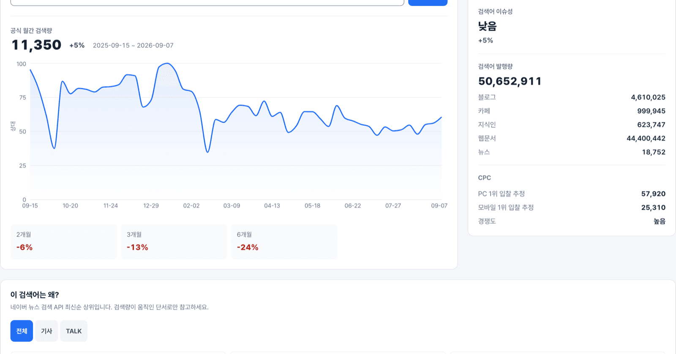
Task: Open the TALK tab
Action: point(74,331)
